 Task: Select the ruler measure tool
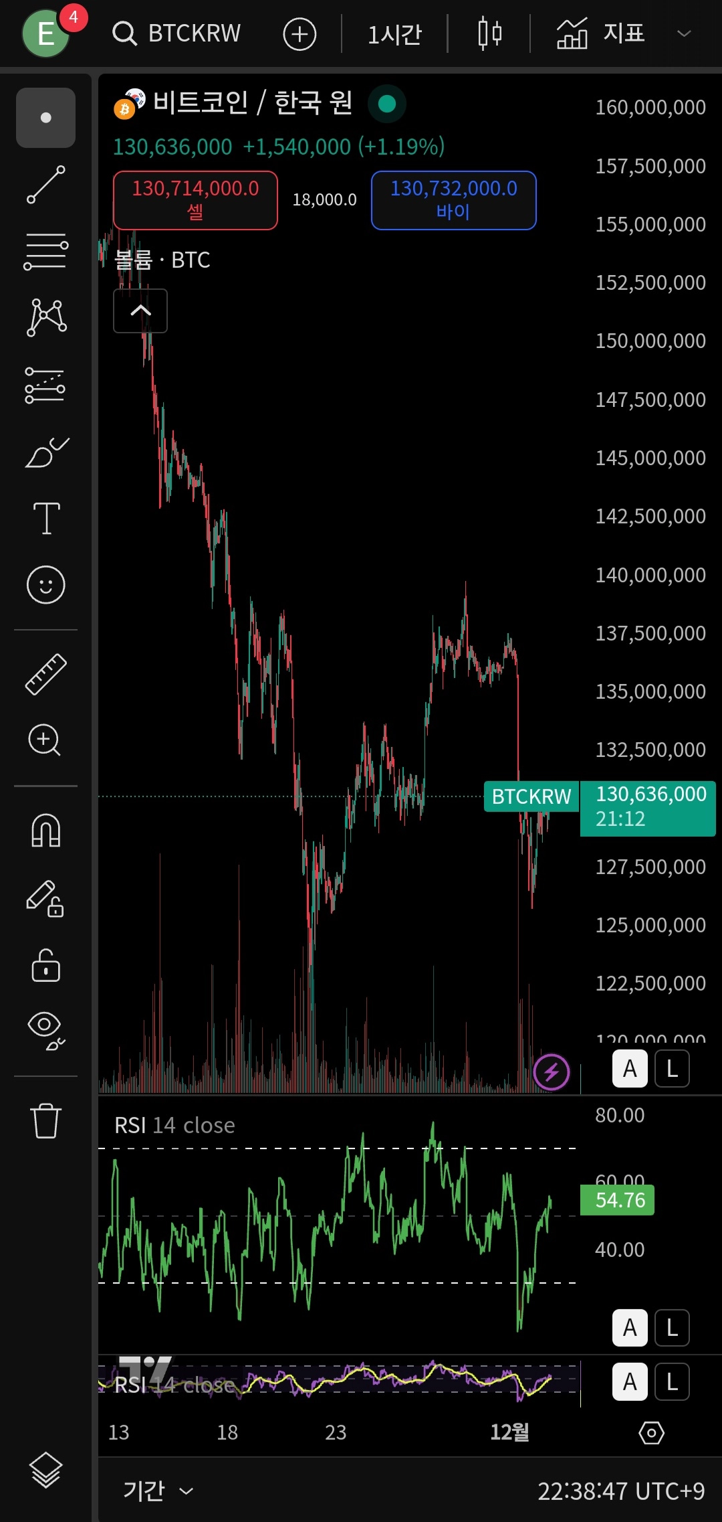(x=45, y=673)
